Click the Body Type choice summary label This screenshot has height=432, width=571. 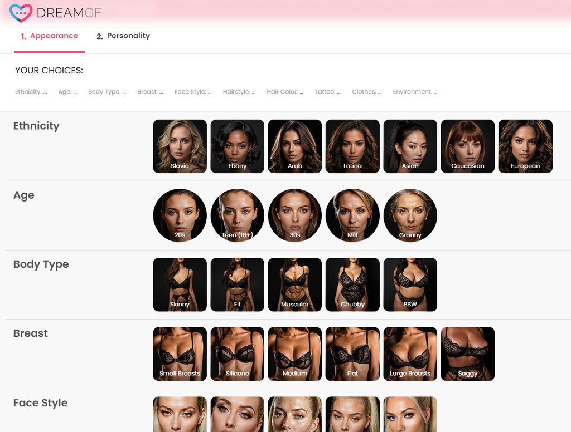click(107, 92)
